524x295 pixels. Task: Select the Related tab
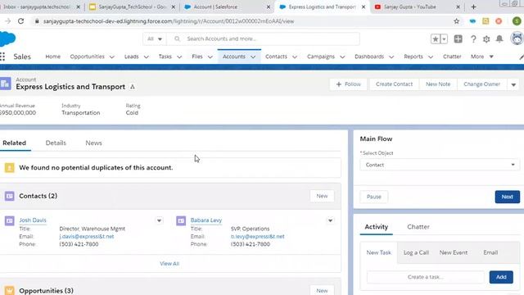click(x=15, y=143)
